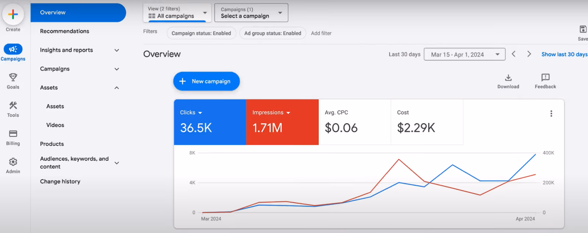
Task: Open the Select a campaign dropdown
Action: point(251,13)
